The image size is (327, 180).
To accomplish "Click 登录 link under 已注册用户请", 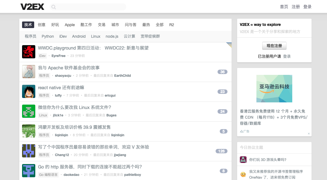I will point(287,56).
